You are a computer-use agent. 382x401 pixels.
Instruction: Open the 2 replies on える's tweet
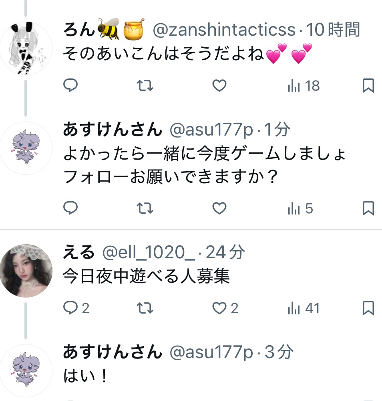tap(76, 308)
